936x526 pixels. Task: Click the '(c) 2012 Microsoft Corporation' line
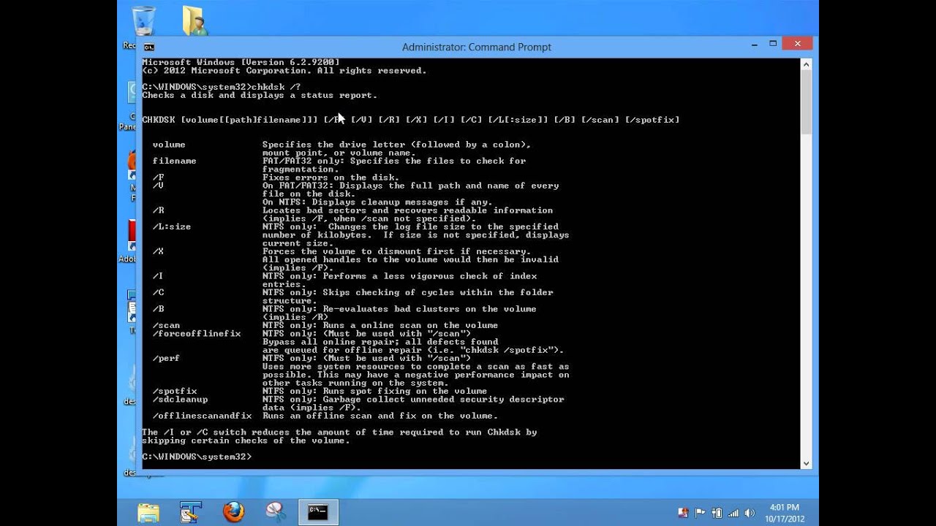coord(284,71)
